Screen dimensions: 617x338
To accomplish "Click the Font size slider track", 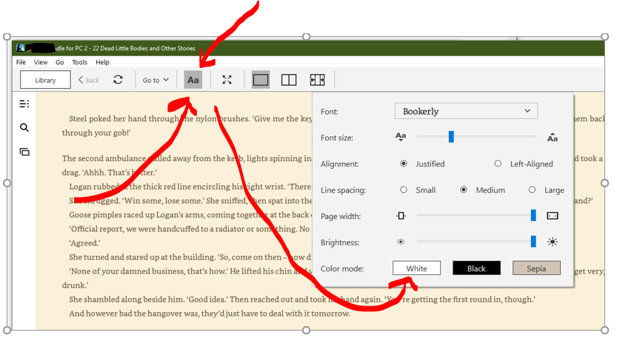I will (489, 137).
